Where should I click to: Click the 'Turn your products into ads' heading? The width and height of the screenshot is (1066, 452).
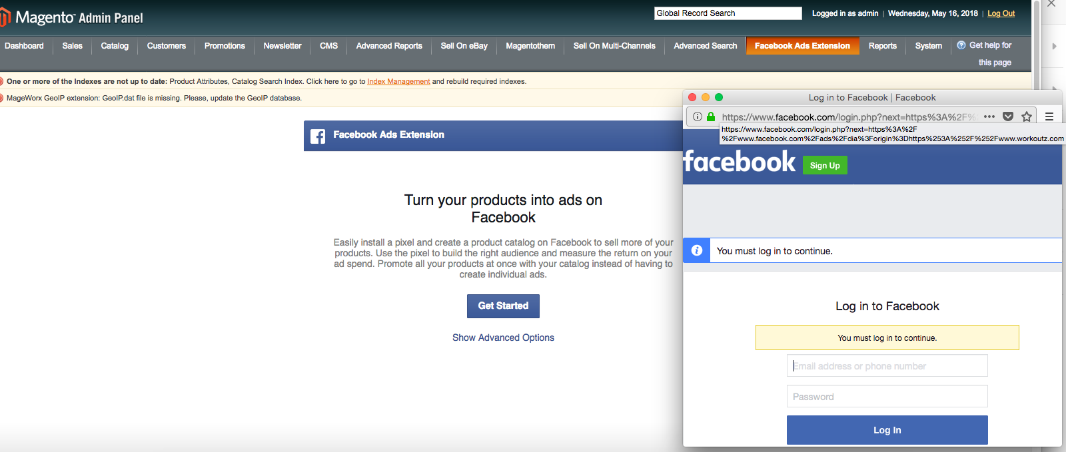503,208
